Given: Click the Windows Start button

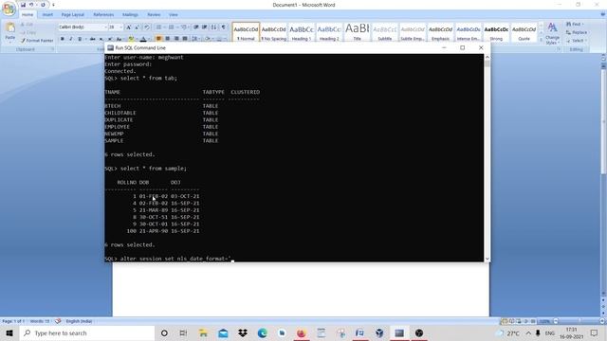Looking at the screenshot, I should [9, 332].
